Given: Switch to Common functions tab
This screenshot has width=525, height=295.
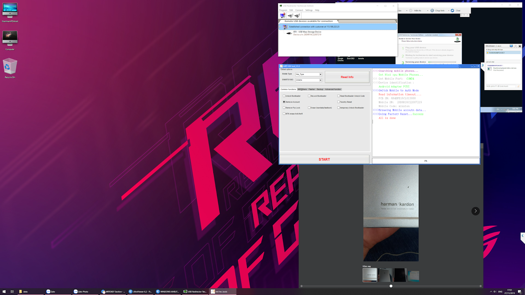Looking at the screenshot, I should coord(288,89).
